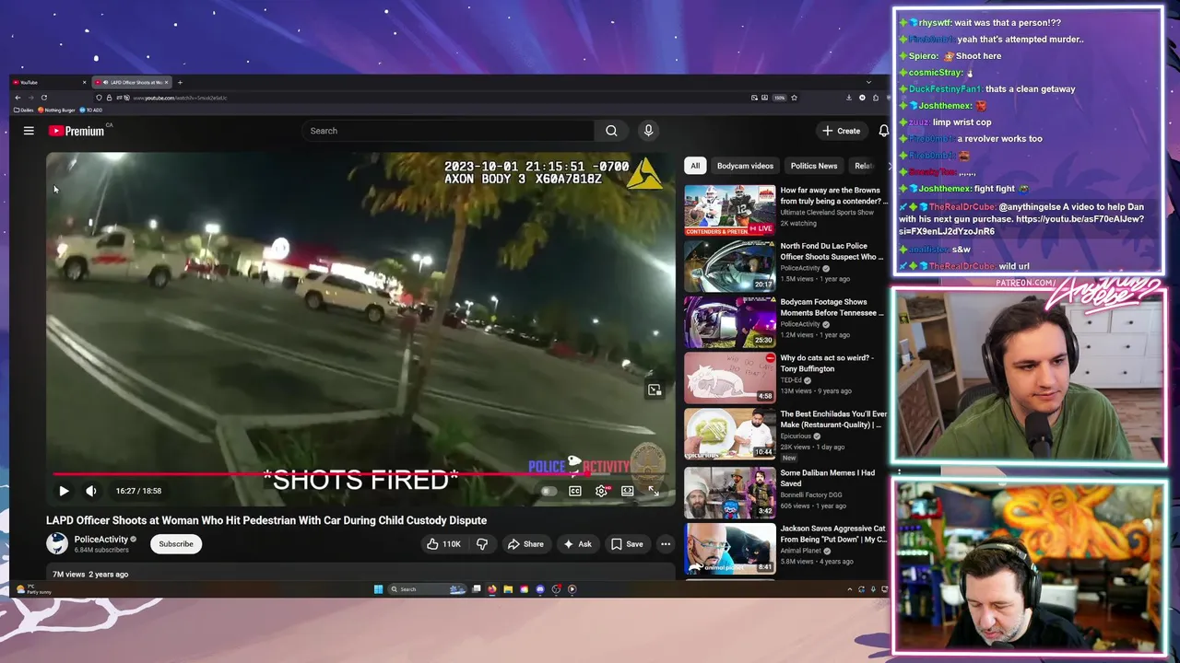Show hidden system tray icons chevron
Viewport: 1180px width, 663px height.
coord(850,589)
